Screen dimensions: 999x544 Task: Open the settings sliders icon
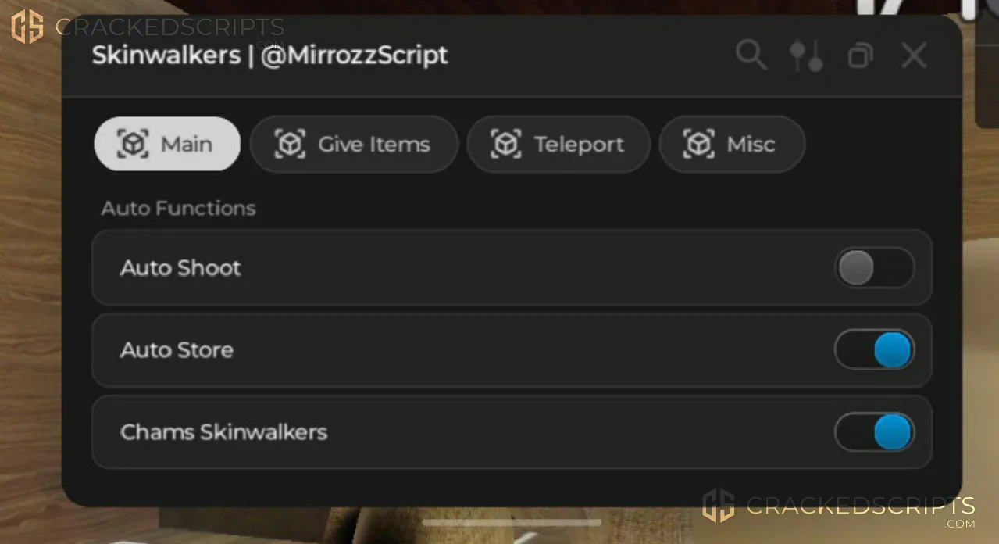coord(806,55)
